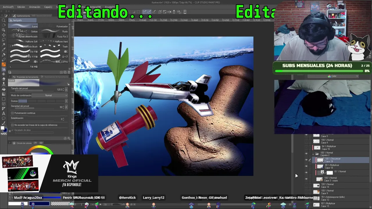This screenshot has height=209, width=372.
Task: Open the Edición menu
Action: click(21, 7)
